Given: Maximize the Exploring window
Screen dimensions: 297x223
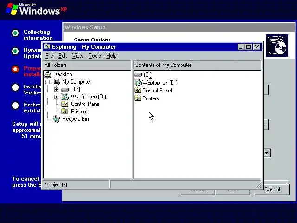Looking at the screenshot, I should point(249,47).
